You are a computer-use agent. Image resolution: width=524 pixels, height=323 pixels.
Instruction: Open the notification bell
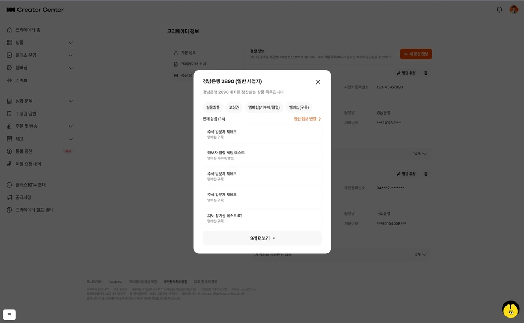point(499,10)
